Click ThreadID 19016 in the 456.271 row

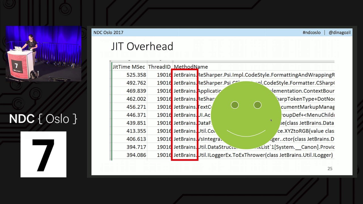coord(164,107)
